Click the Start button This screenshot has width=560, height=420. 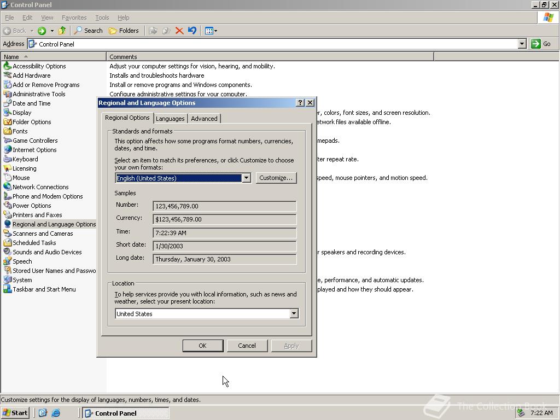pos(15,413)
